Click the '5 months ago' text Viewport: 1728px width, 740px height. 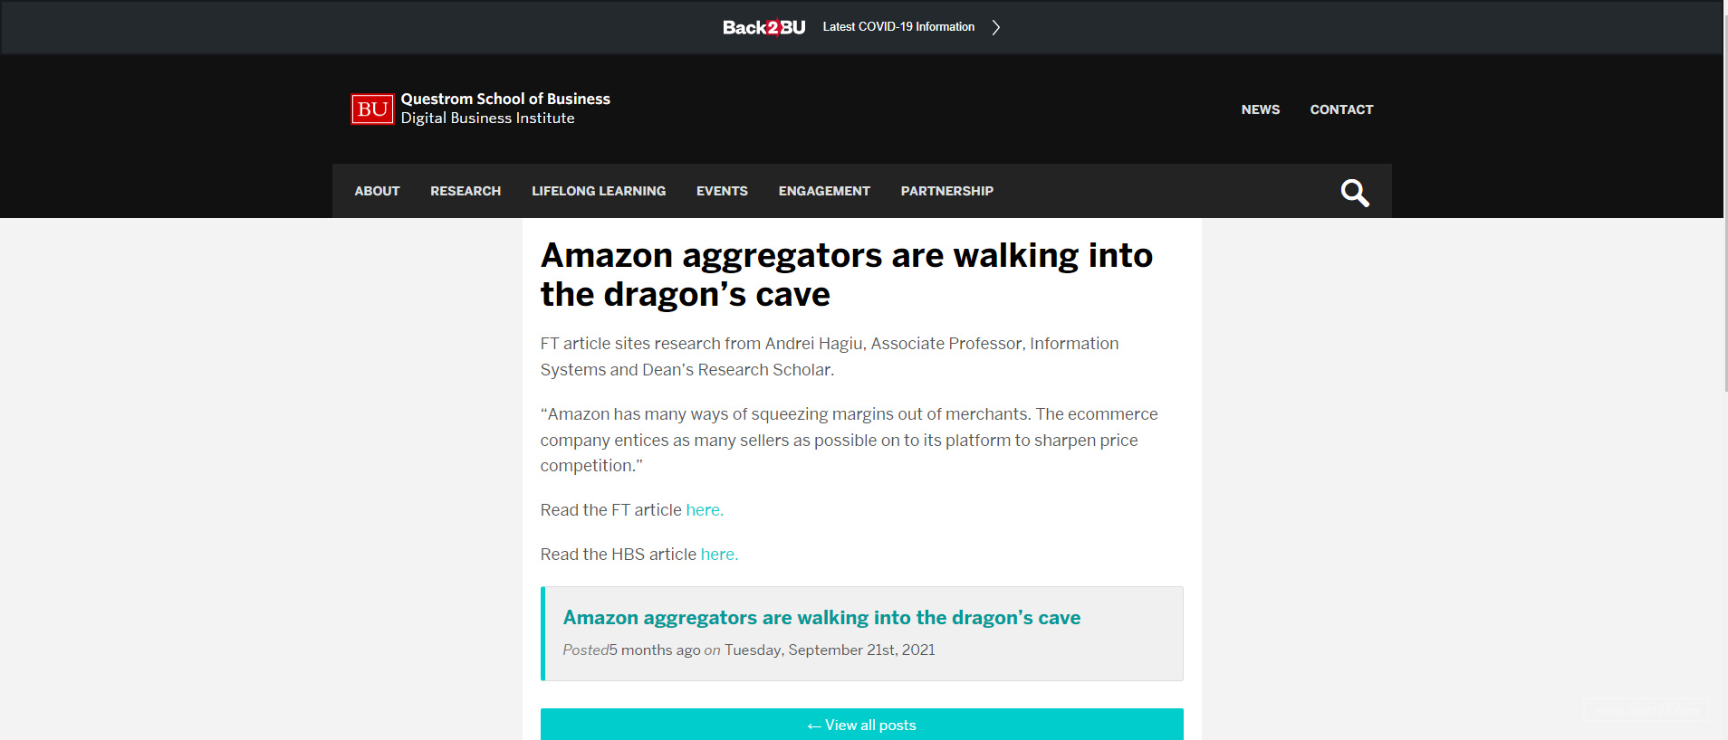click(655, 650)
